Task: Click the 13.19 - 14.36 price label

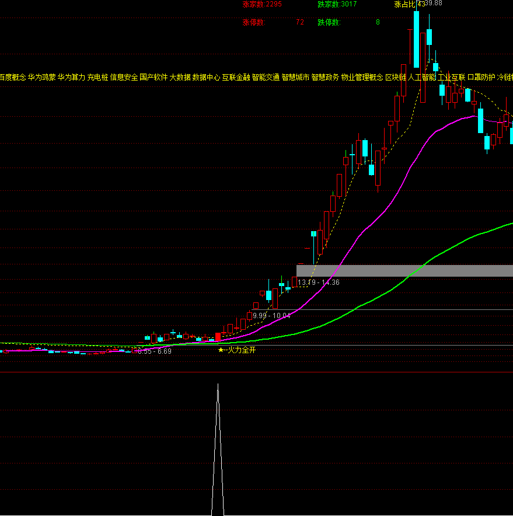Action: 319,283
